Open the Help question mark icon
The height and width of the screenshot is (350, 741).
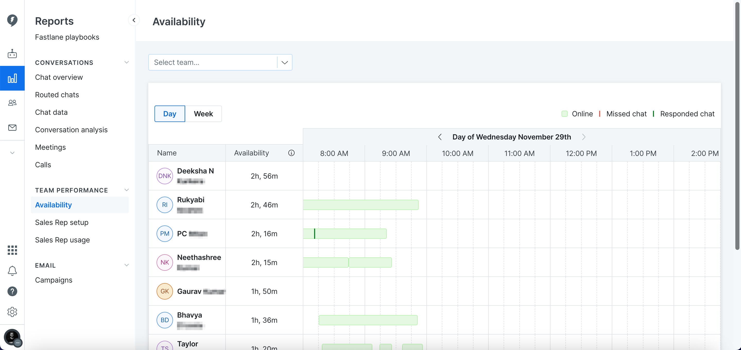pyautogui.click(x=12, y=291)
